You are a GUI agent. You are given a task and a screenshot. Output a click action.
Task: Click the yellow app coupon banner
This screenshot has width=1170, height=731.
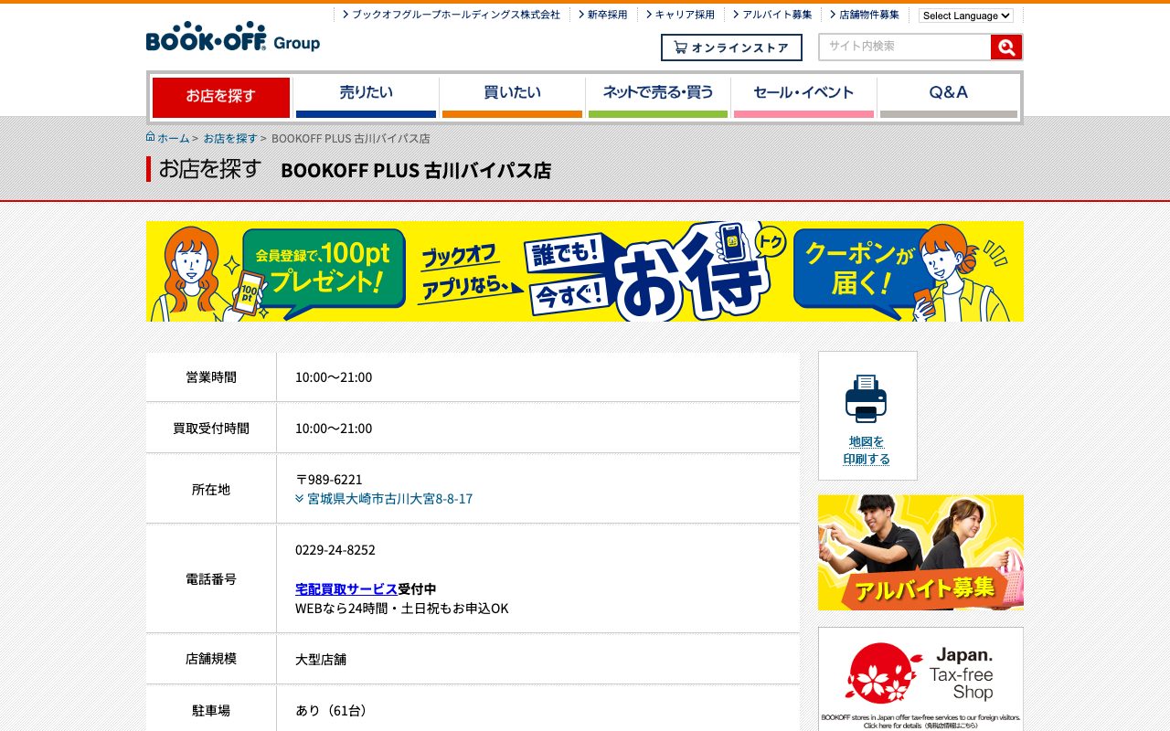tap(585, 271)
